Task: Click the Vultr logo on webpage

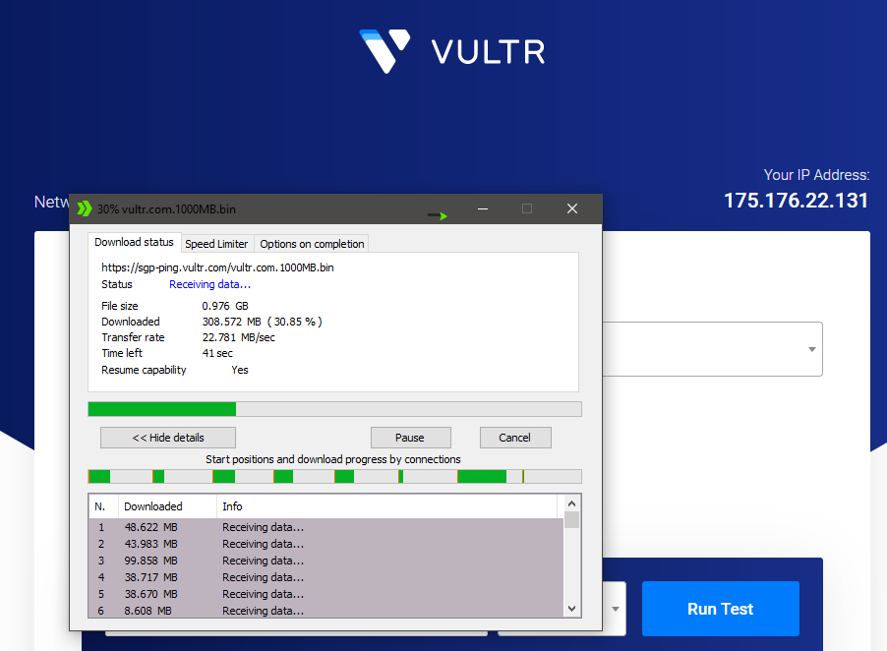Action: pyautogui.click(x=452, y=51)
